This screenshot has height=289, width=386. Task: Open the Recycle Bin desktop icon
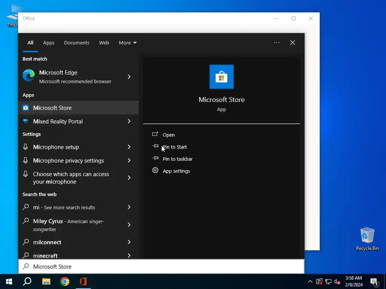pyautogui.click(x=367, y=239)
